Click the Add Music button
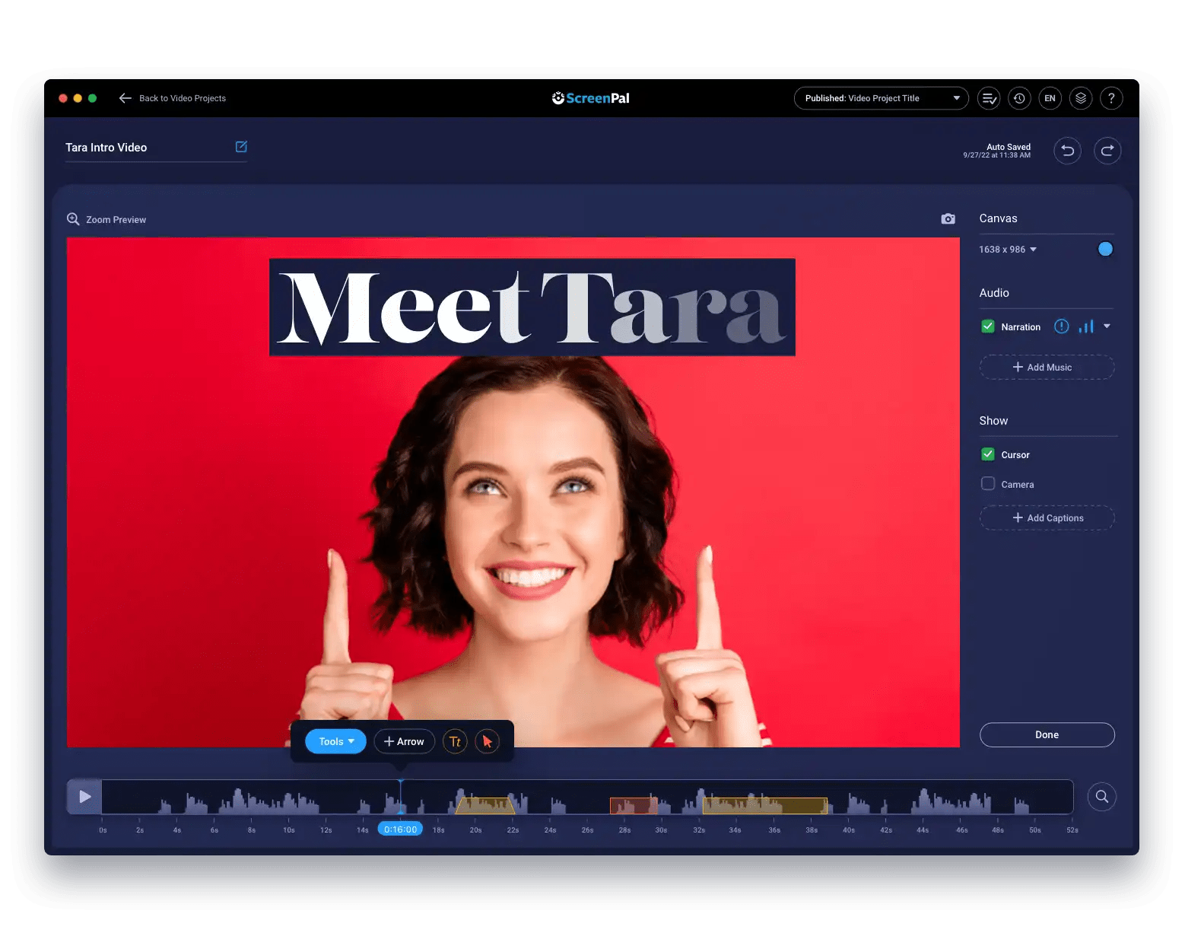 pos(1047,367)
